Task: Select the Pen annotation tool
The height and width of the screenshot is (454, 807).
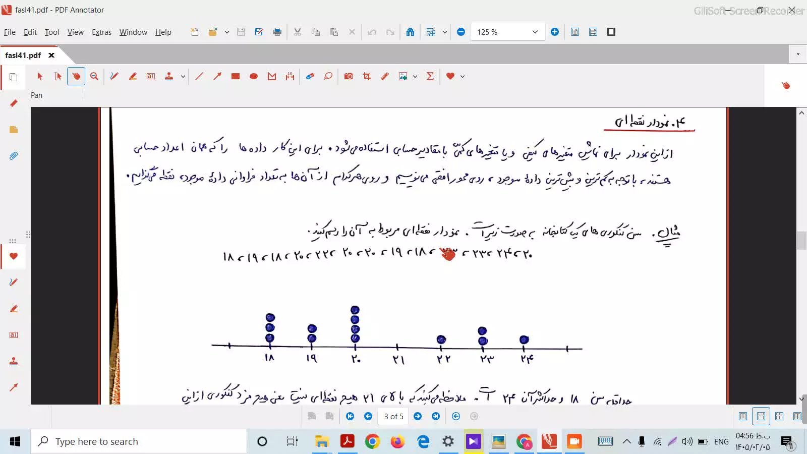Action: click(114, 76)
